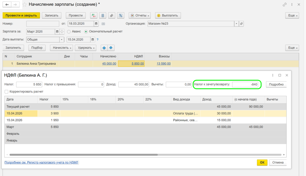Open Регистр налогового учета по НДФЛ link

point(41,163)
